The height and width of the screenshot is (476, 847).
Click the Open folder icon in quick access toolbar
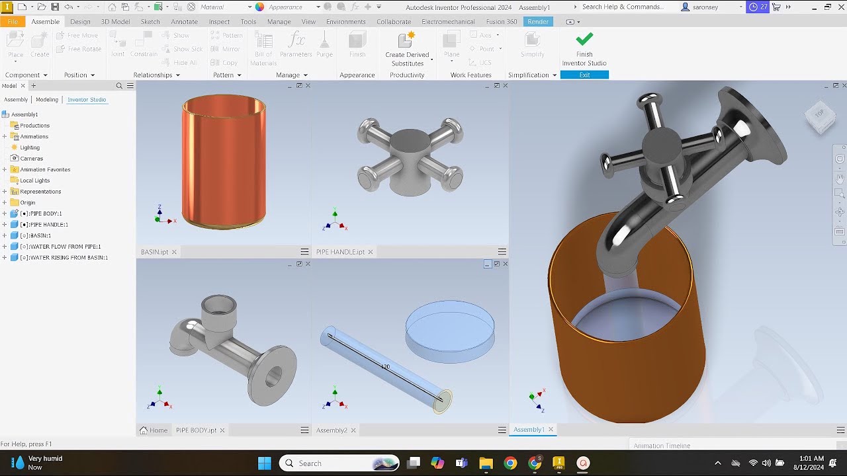(41, 7)
